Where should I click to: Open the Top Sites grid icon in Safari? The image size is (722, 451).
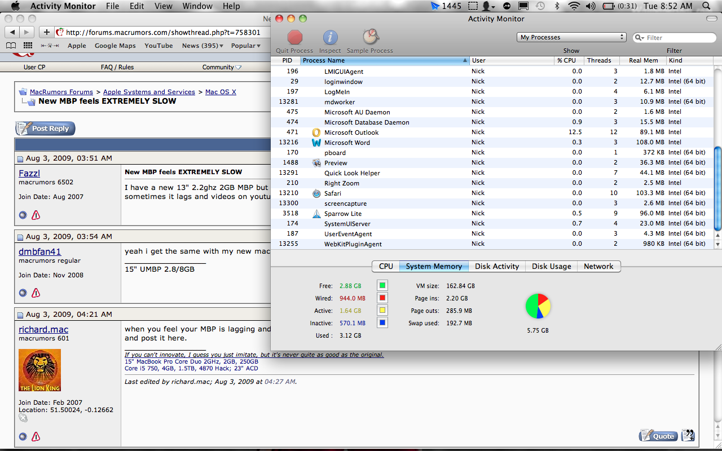(28, 46)
